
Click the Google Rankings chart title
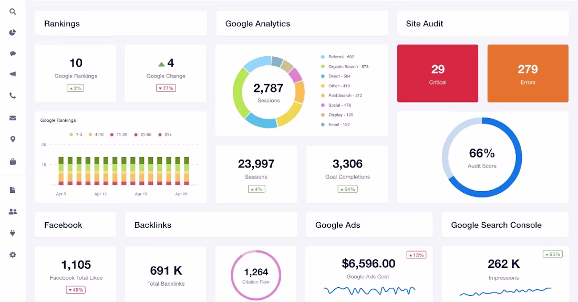58,120
